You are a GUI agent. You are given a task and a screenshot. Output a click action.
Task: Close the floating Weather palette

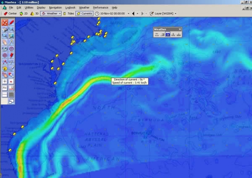coord(180,29)
